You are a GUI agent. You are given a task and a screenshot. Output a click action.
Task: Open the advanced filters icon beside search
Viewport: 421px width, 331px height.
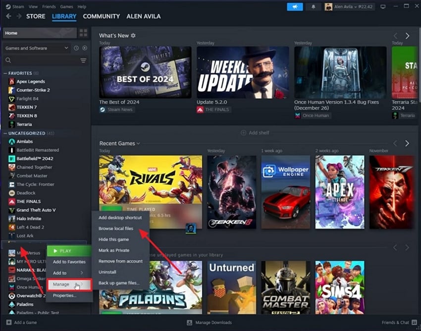click(x=83, y=60)
